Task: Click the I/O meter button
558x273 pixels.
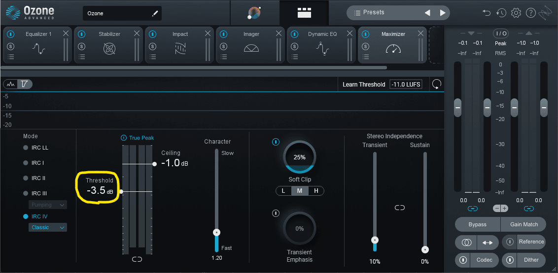Action: tap(501, 34)
